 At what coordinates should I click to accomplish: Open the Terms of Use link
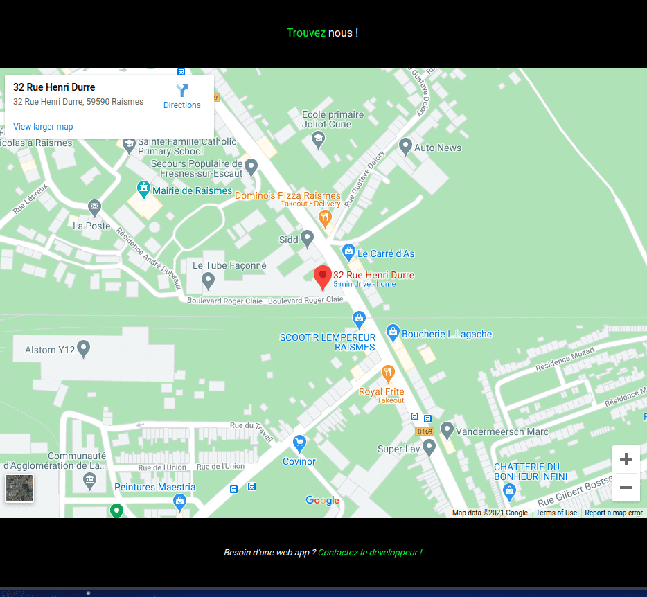tap(556, 513)
